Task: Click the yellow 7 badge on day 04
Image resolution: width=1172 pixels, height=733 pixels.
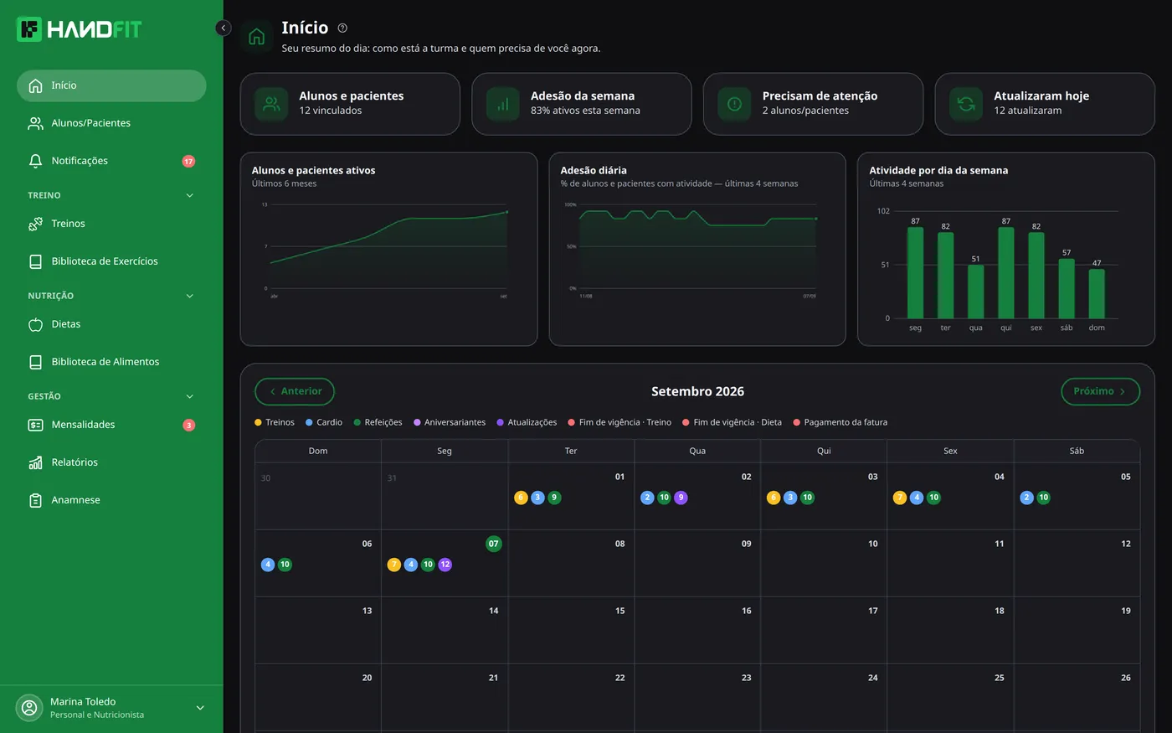Action: [x=900, y=498]
